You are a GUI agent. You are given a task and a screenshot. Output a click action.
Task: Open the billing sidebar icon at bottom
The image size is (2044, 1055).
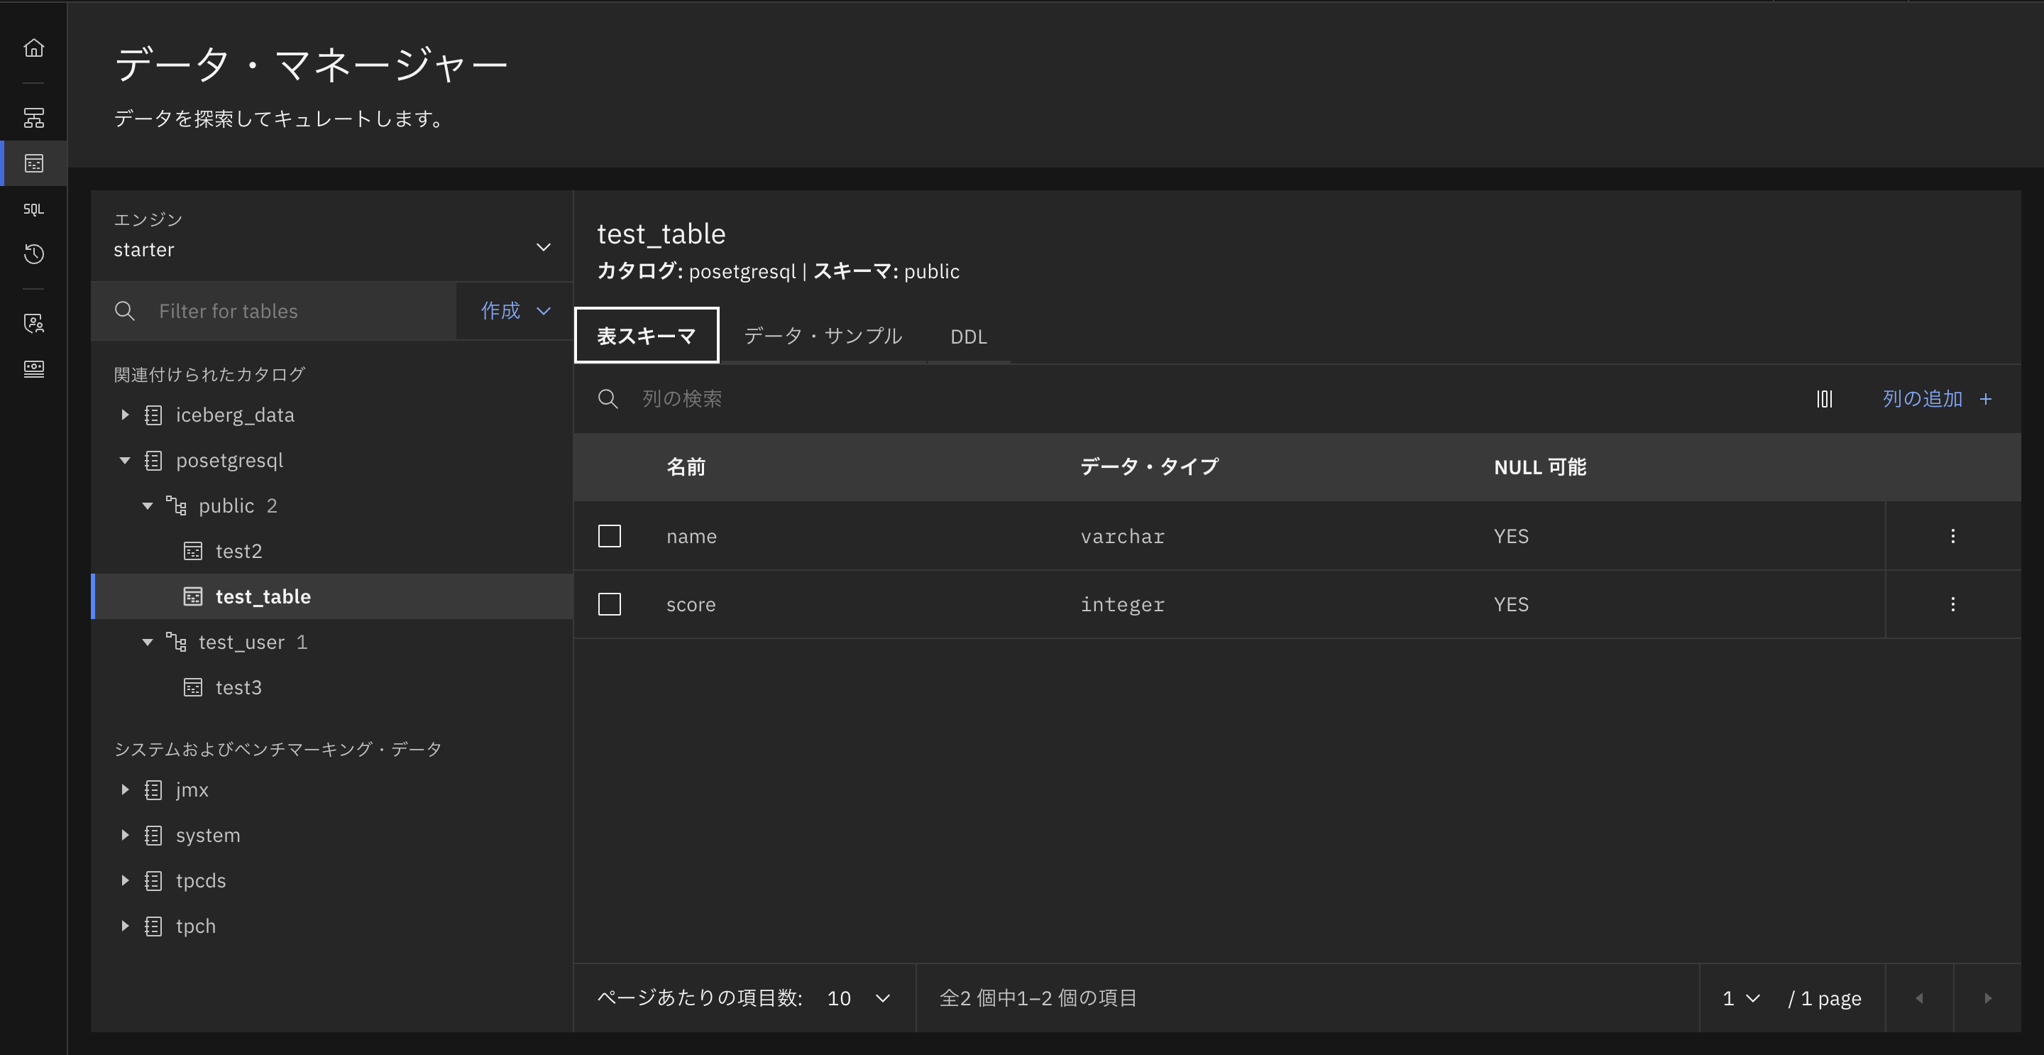coord(33,368)
